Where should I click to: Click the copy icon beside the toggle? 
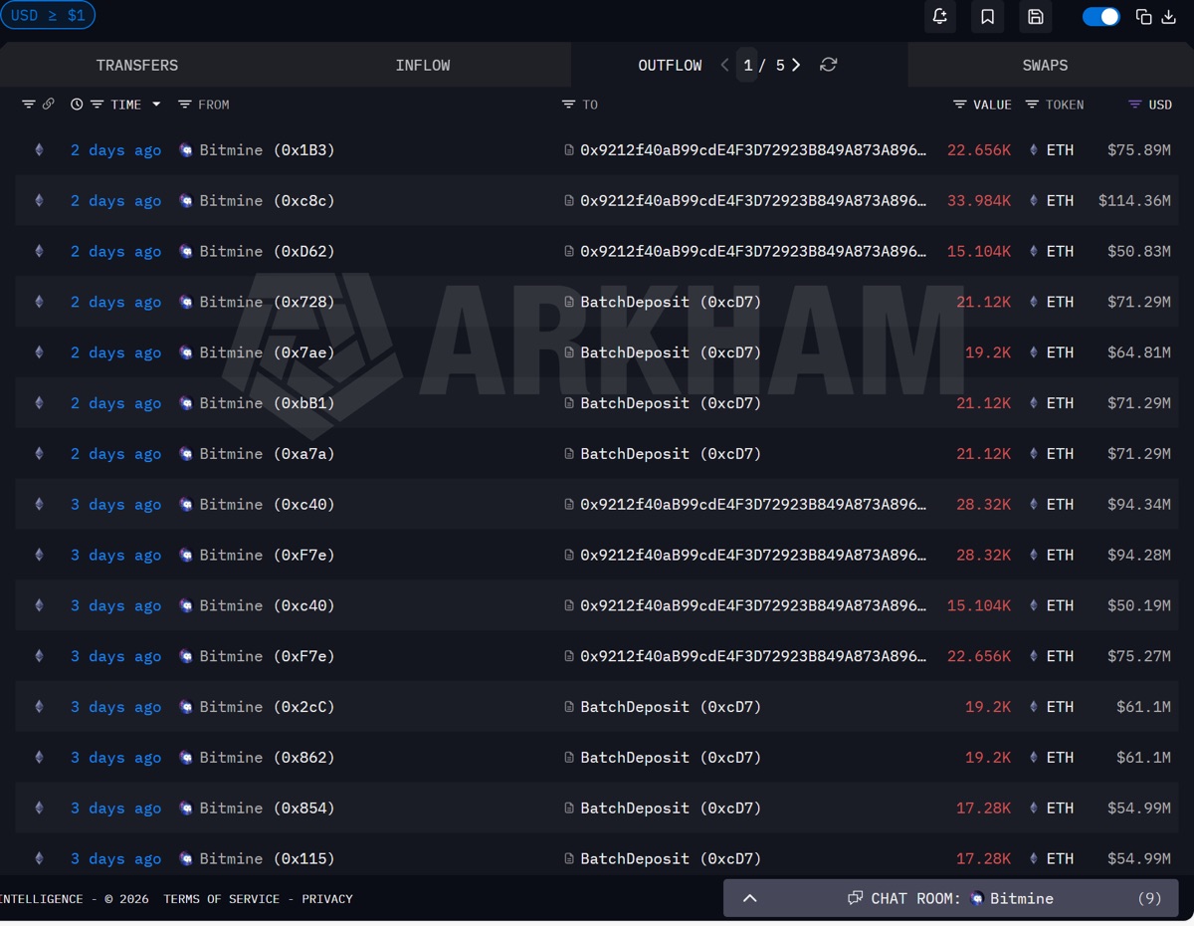(x=1143, y=17)
